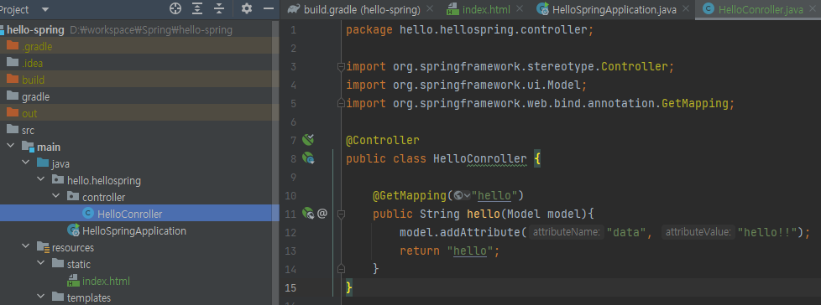This screenshot has width=821, height=305.
Task: Click the index.html file icon in tree
Action: pyautogui.click(x=73, y=281)
